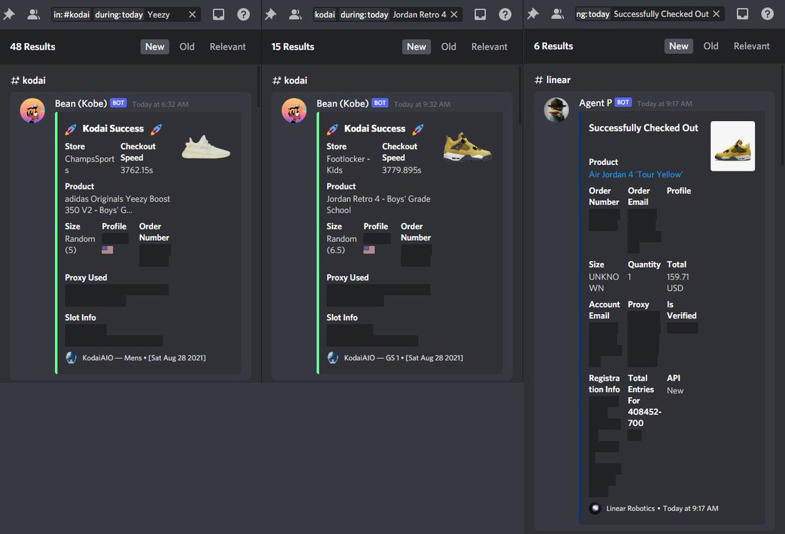This screenshot has width=785, height=534.
Task: Click the linear channel header
Action: coord(553,80)
